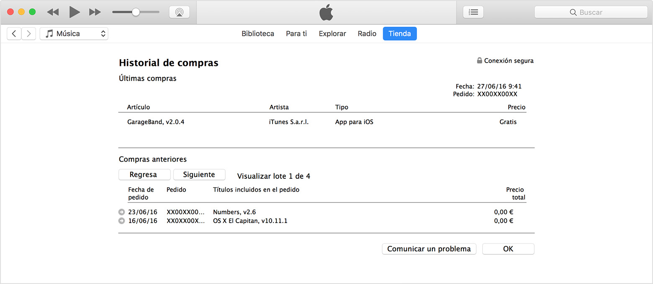Switch to the Biblioteca tab

pos(258,34)
